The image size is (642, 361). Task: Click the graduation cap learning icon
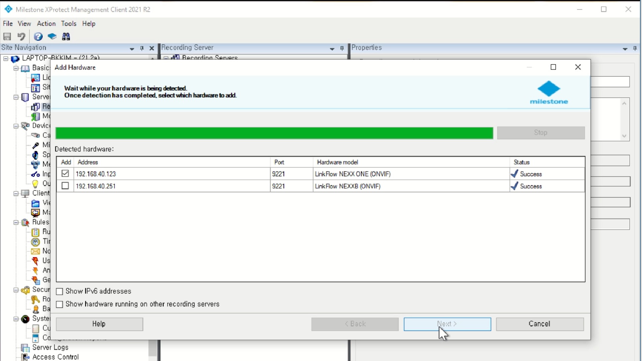52,36
